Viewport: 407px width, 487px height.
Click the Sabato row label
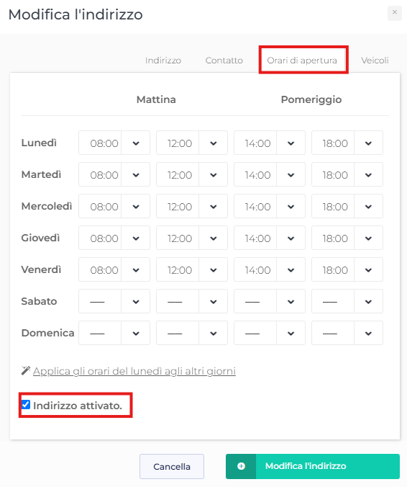click(39, 301)
